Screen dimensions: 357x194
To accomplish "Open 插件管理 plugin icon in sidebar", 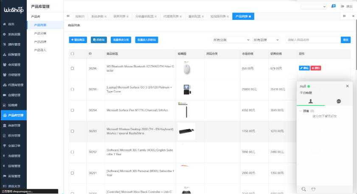I will pyautogui.click(x=4, y=44).
